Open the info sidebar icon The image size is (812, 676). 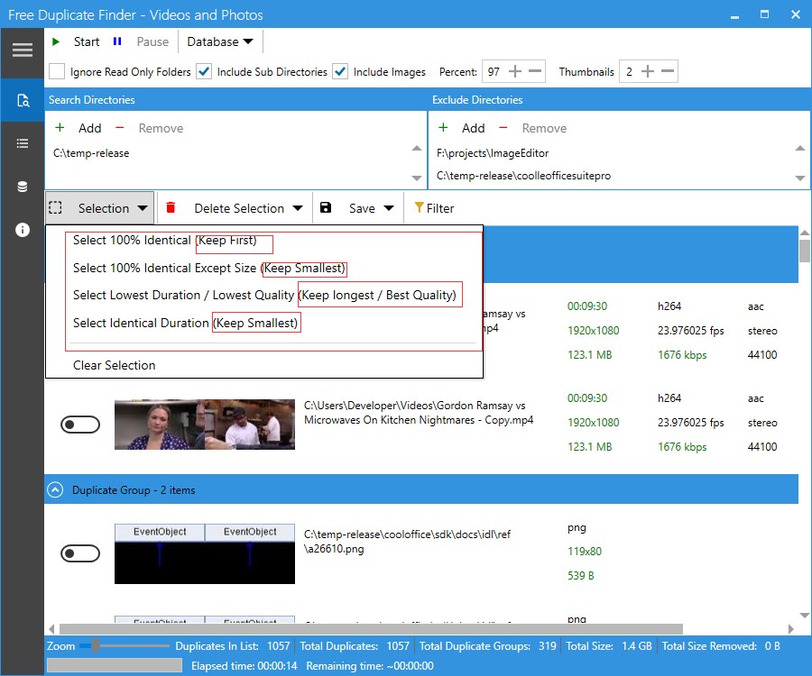pyautogui.click(x=23, y=230)
